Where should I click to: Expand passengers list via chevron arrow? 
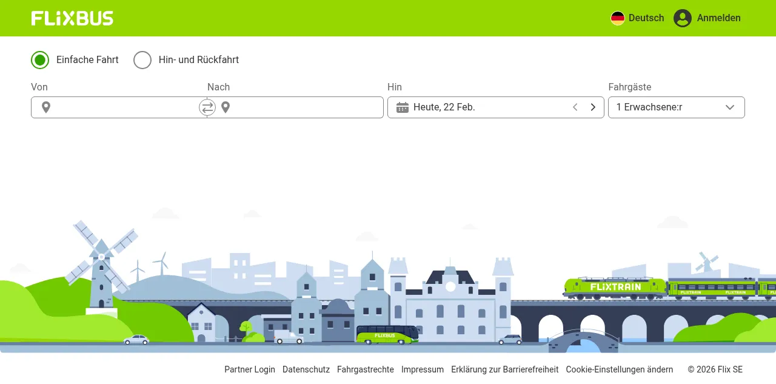point(730,107)
